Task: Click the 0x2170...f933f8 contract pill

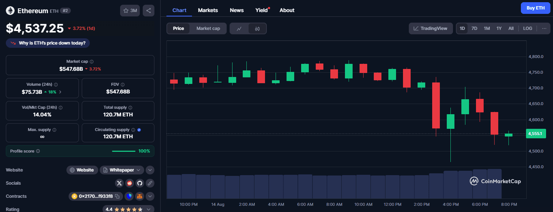Action: (x=96, y=196)
